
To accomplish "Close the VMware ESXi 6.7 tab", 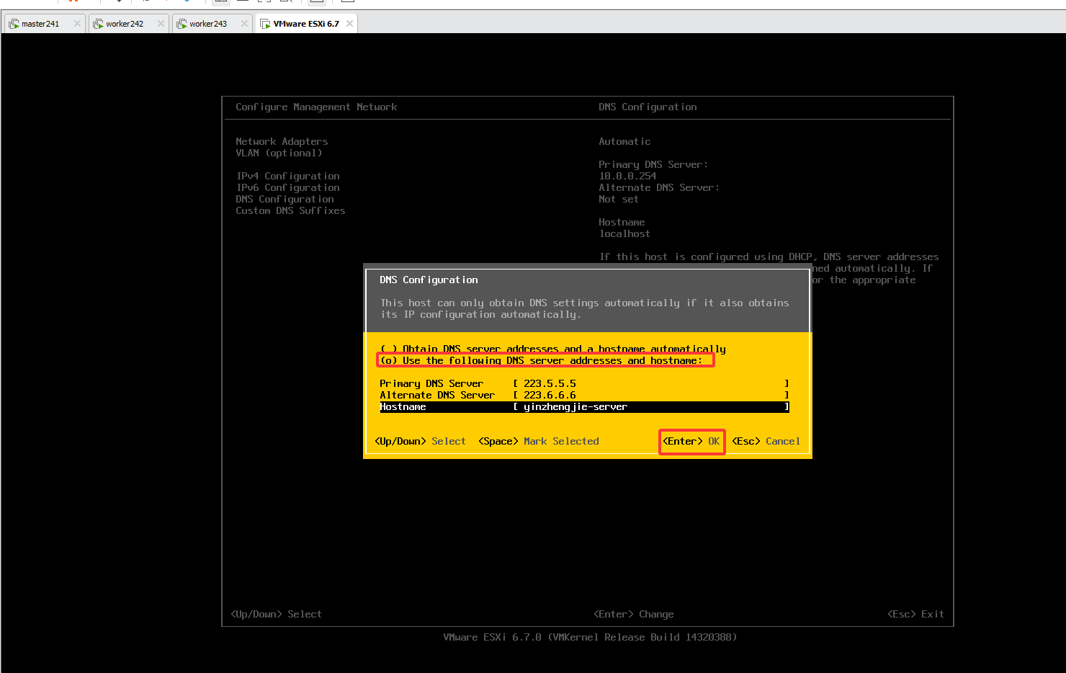I will 349,24.
